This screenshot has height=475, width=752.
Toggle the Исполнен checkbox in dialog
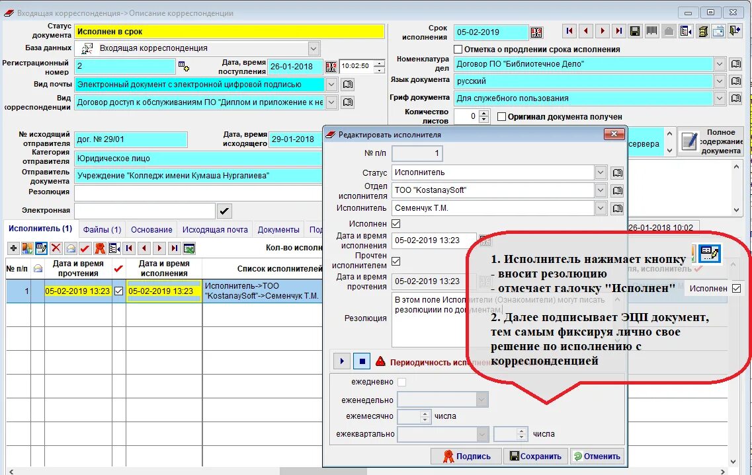point(396,223)
